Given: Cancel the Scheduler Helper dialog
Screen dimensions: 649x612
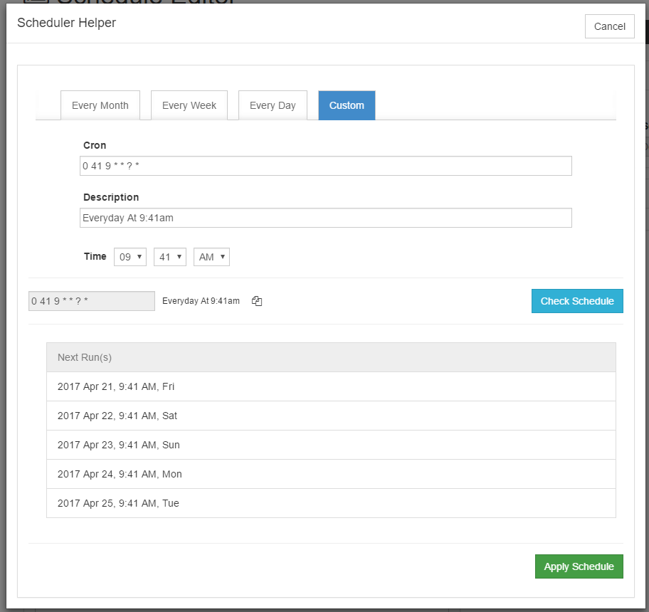Looking at the screenshot, I should coord(609,26).
